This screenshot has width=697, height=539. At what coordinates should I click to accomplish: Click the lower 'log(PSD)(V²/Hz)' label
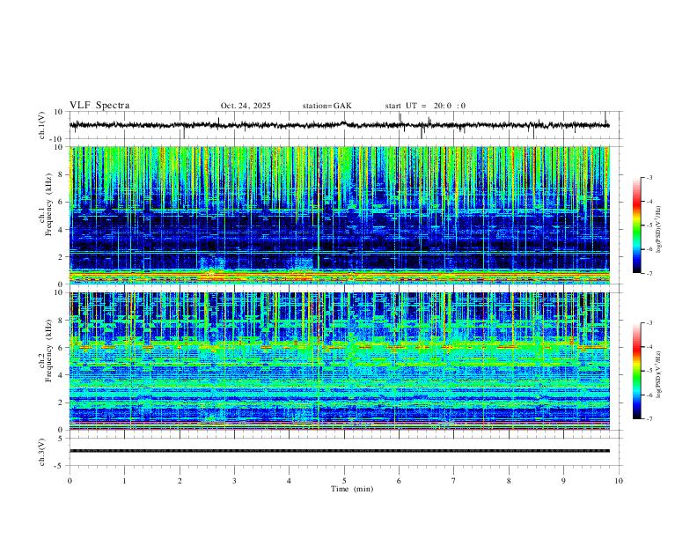click(658, 374)
